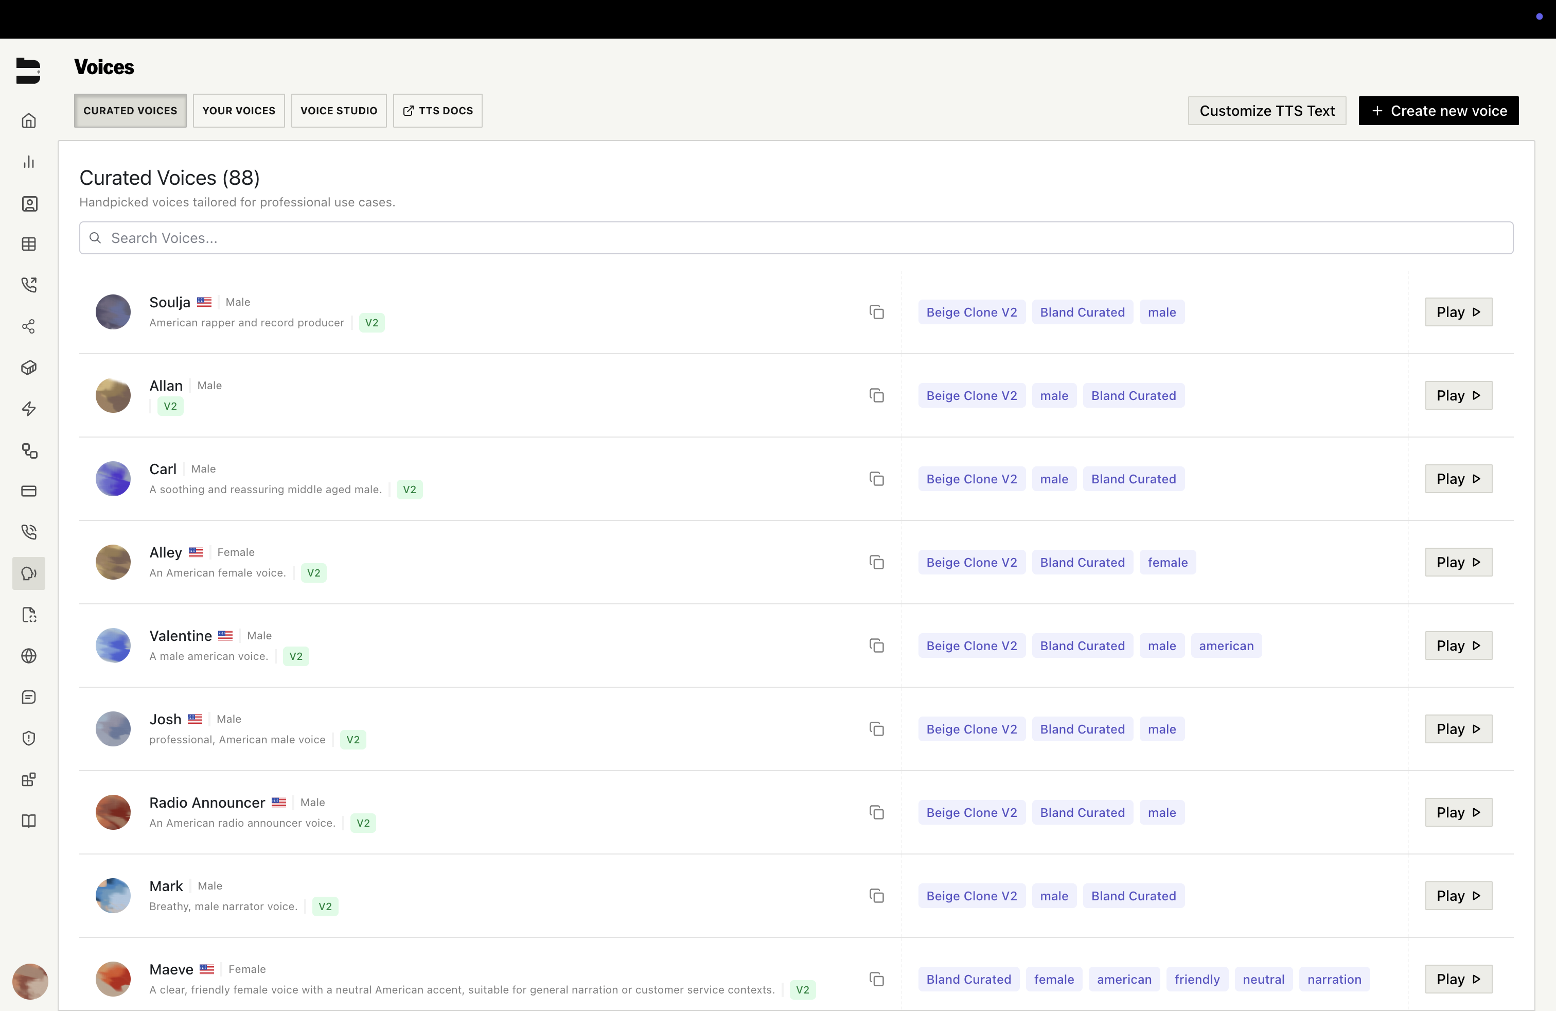
Task: Click the Search Voices input field
Action: point(795,238)
